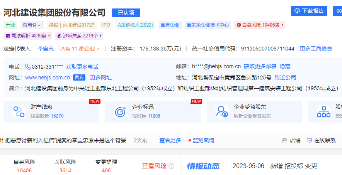Click 监测舆情 link
The width and height of the screenshot is (342, 175).
coord(203,140)
